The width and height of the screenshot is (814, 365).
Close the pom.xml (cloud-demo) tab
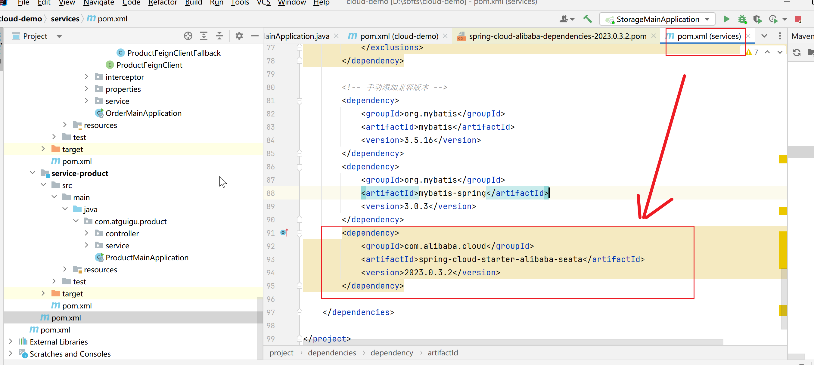445,36
